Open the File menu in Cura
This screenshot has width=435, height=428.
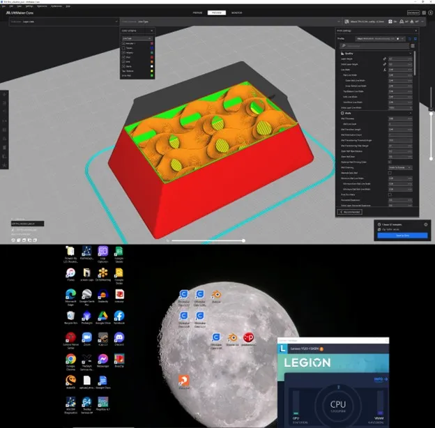coord(4,6)
